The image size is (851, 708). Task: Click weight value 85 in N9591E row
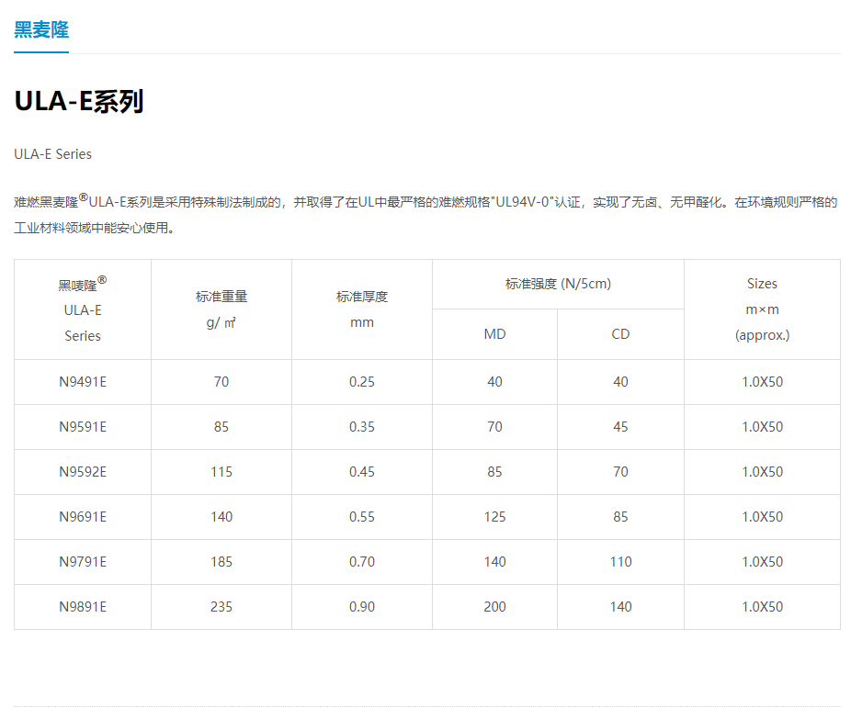tap(221, 427)
